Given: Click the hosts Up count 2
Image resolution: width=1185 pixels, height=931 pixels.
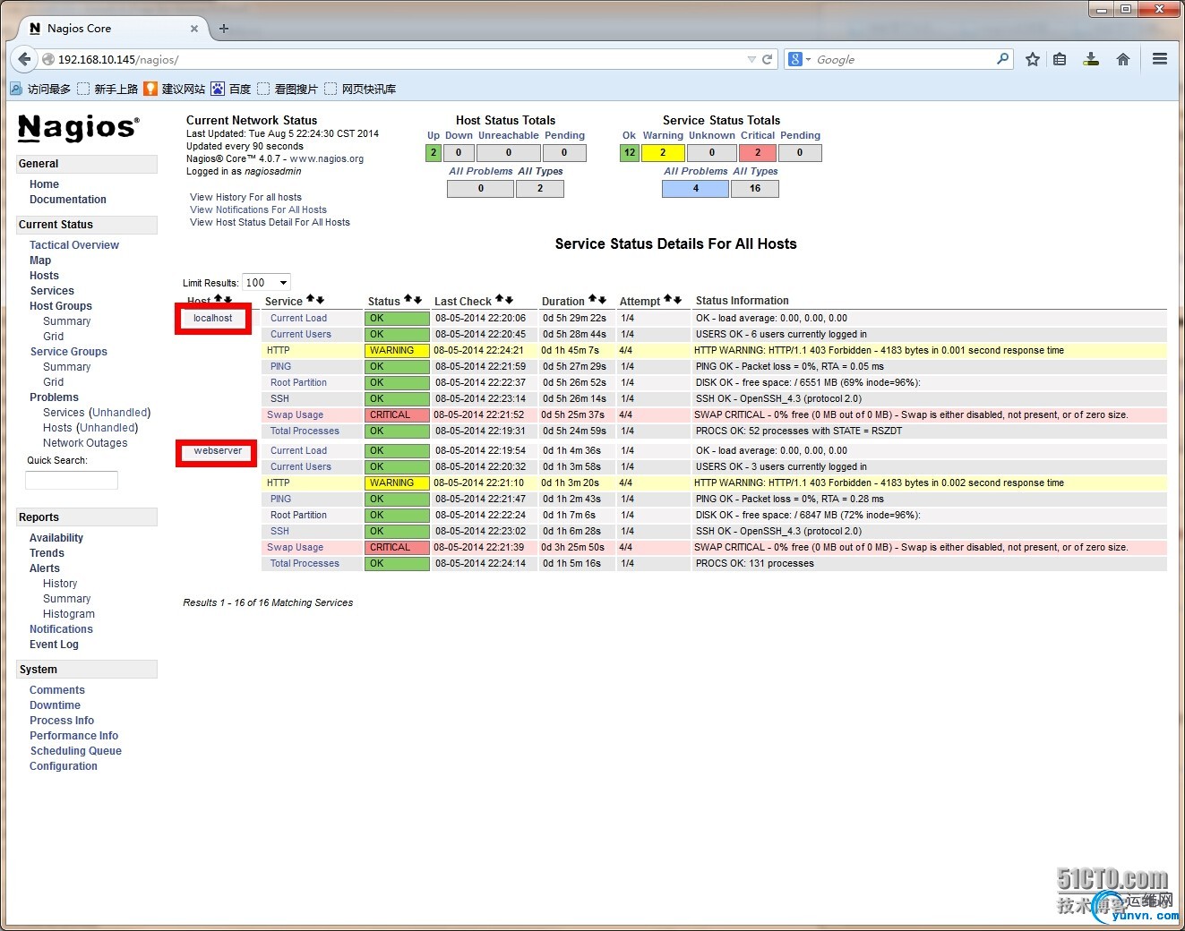Looking at the screenshot, I should 434,153.
